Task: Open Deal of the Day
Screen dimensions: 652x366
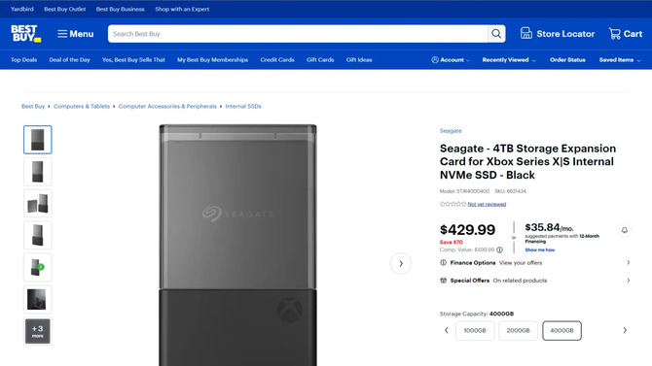Action: 69,60
